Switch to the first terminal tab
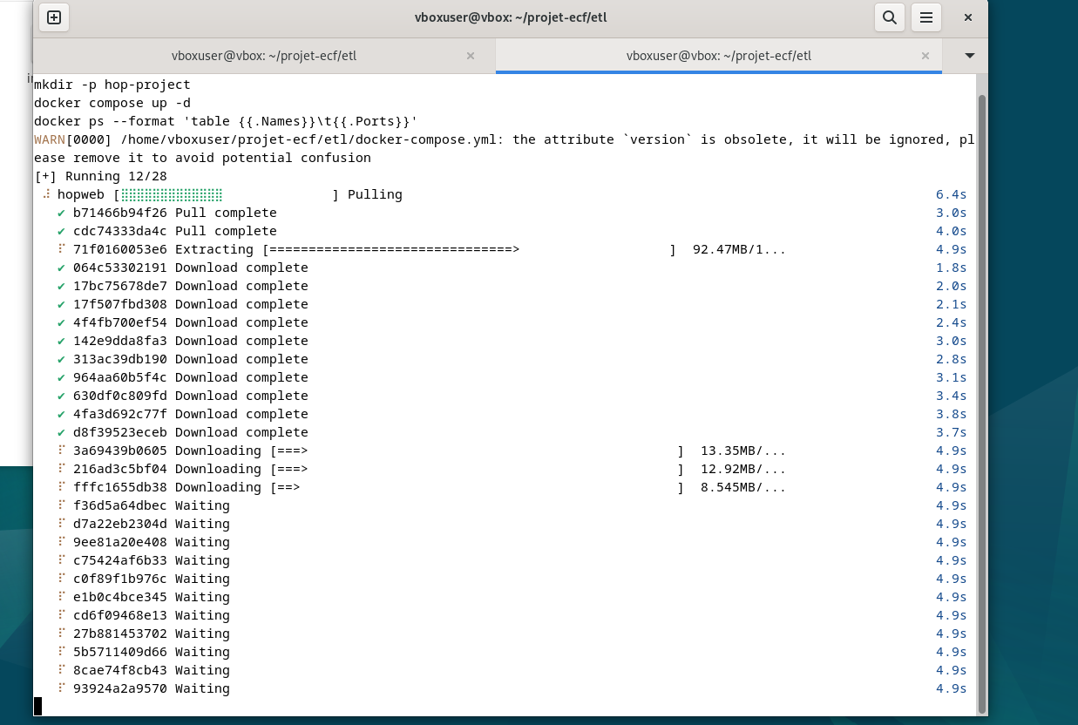The image size is (1078, 725). click(264, 56)
